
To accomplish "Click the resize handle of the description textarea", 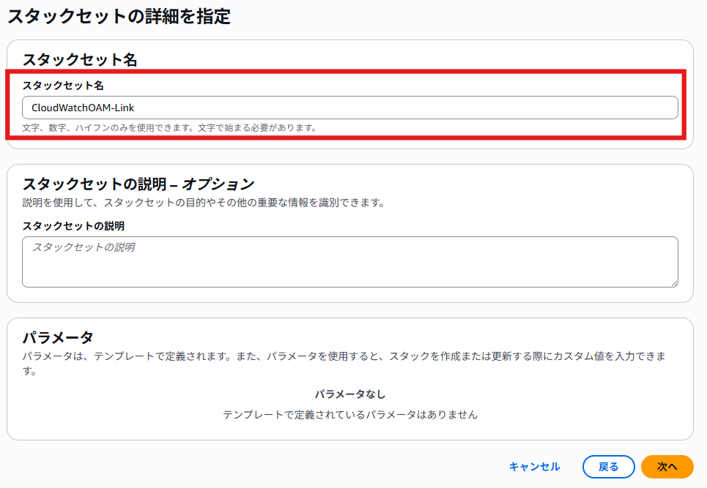I will (673, 282).
